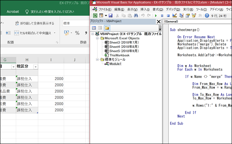Close the Project Explorer panel

[159, 22]
